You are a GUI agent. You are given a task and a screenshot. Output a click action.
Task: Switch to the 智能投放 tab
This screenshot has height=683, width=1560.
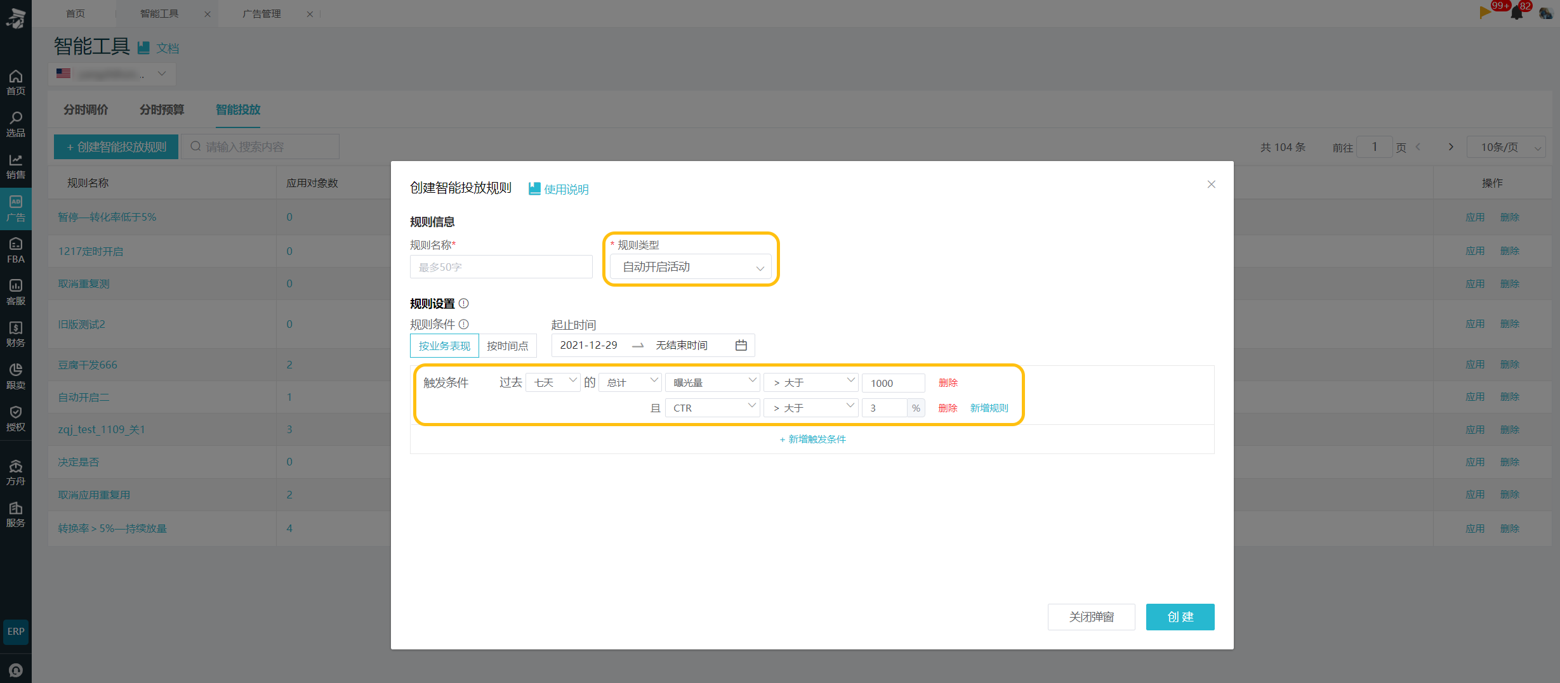click(238, 110)
